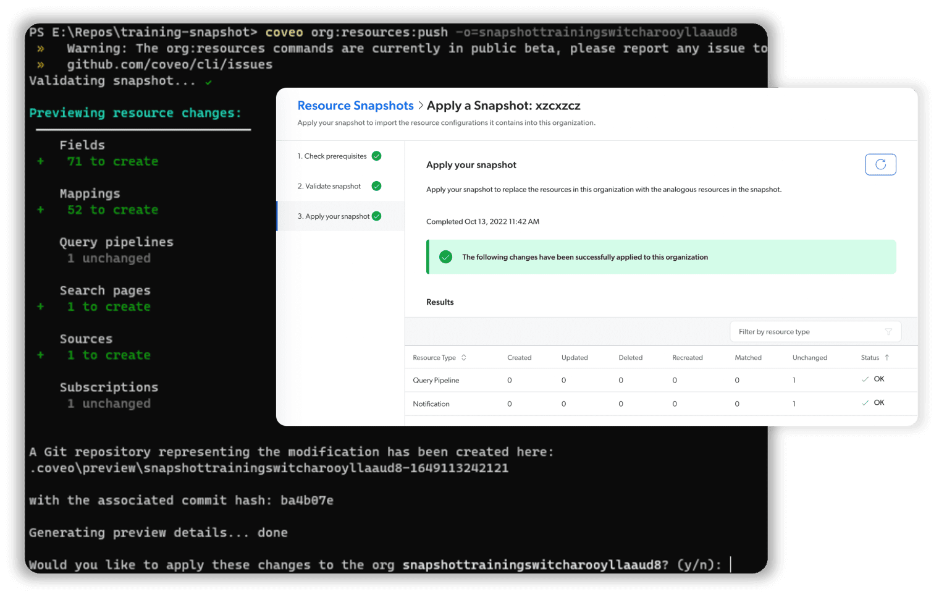
Task: Click the success checkmark icon in green banner
Action: click(x=445, y=257)
